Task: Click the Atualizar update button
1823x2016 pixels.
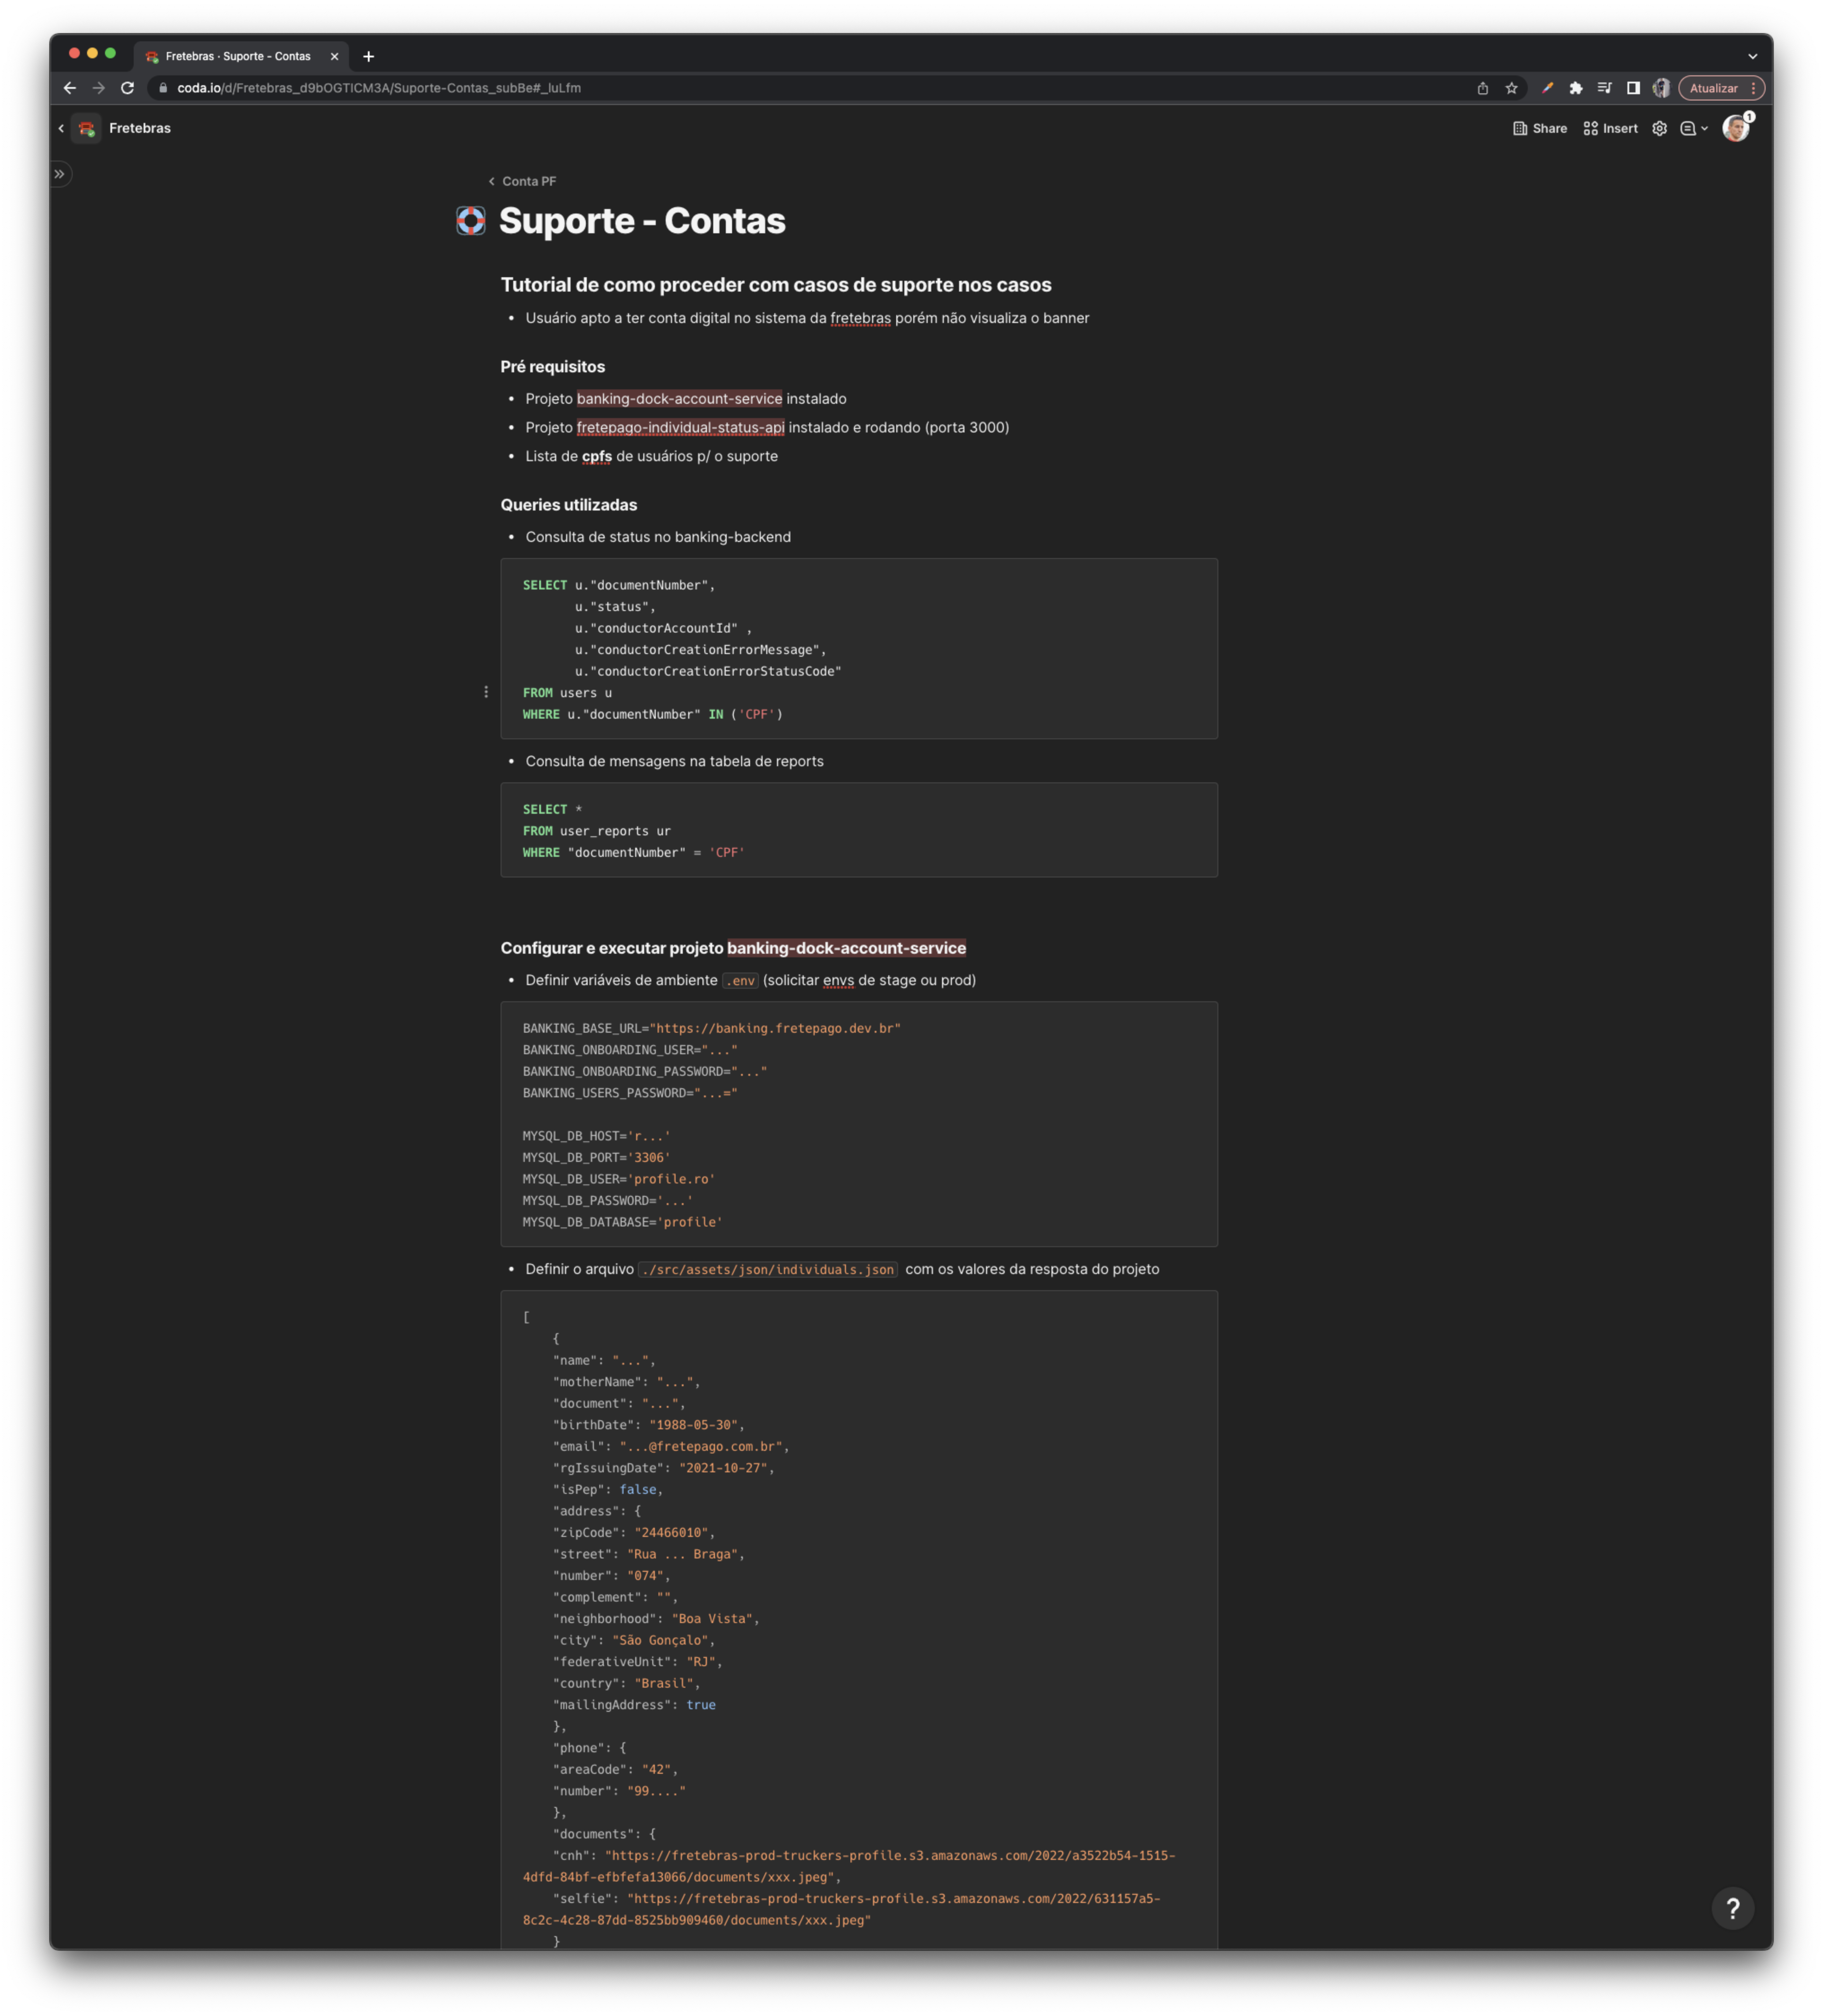Action: (x=1713, y=88)
